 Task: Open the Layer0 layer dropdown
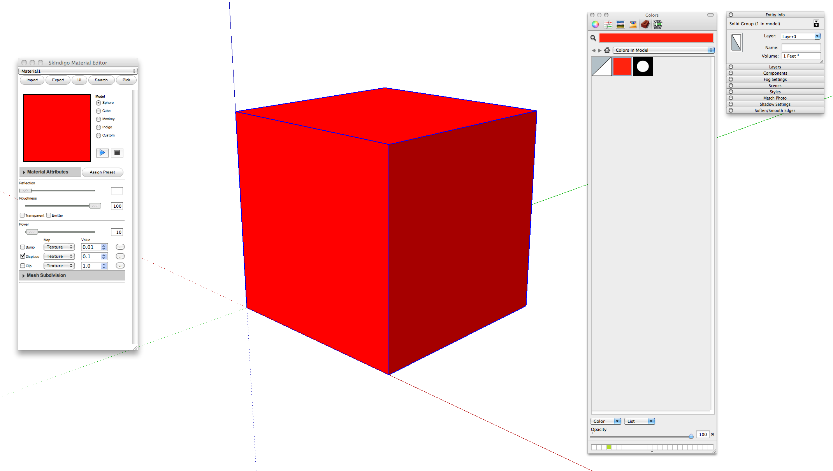[x=801, y=36]
